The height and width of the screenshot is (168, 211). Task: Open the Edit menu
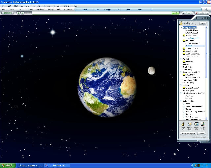pyautogui.click(x=9, y=6)
